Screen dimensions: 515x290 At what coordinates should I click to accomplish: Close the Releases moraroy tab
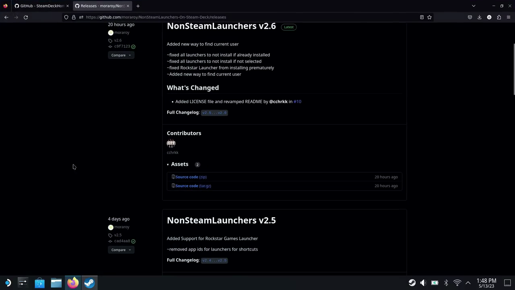[x=128, y=6]
